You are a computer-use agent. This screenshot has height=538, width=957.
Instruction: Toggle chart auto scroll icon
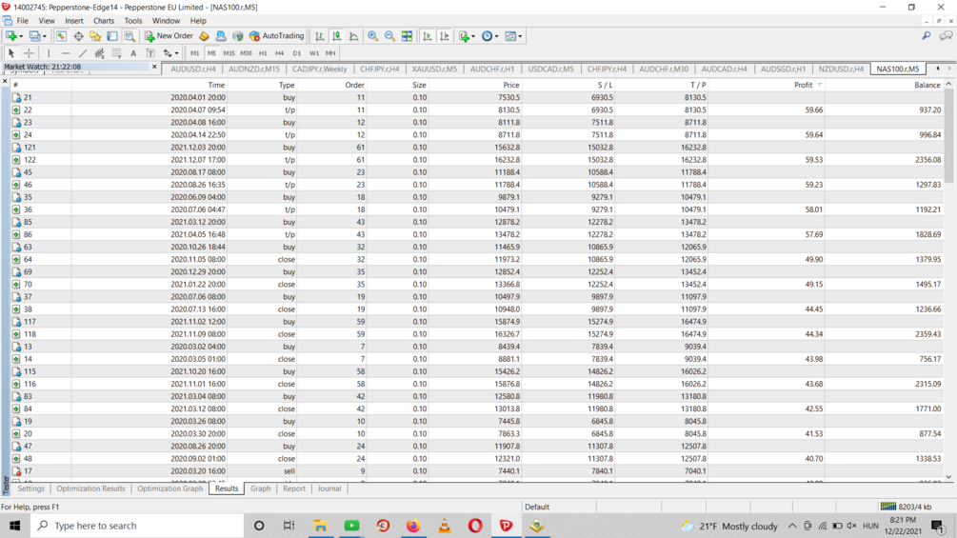(428, 36)
